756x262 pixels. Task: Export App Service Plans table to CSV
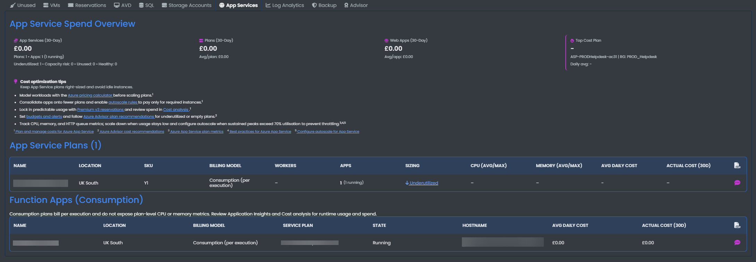737,165
